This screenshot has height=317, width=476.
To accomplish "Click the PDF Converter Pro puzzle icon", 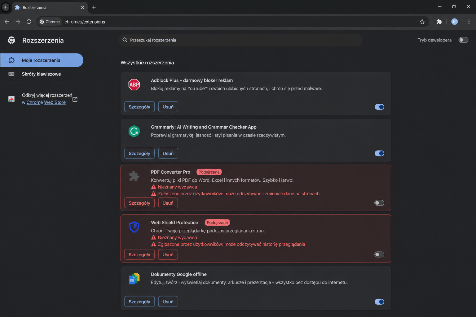I will click(134, 176).
